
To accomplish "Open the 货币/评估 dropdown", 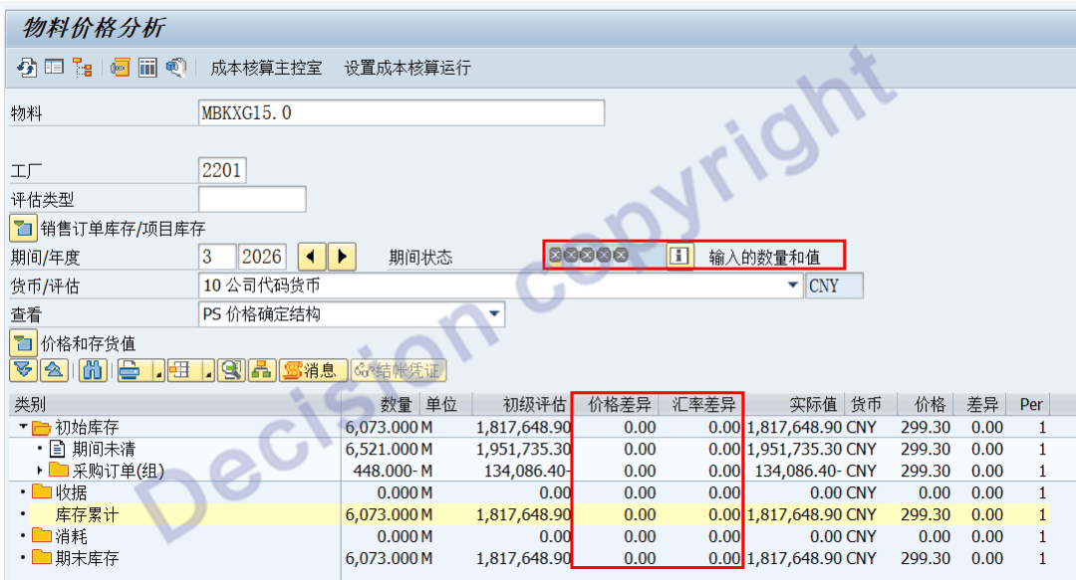I will (793, 285).
